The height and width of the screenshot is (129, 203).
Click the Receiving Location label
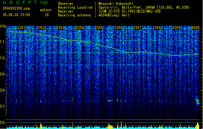pos(75,7)
